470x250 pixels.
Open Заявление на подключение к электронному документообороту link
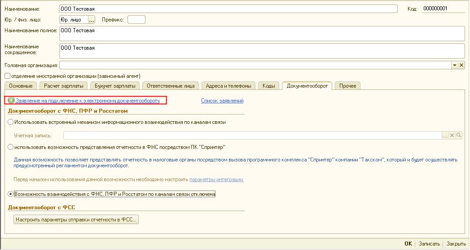click(x=88, y=101)
